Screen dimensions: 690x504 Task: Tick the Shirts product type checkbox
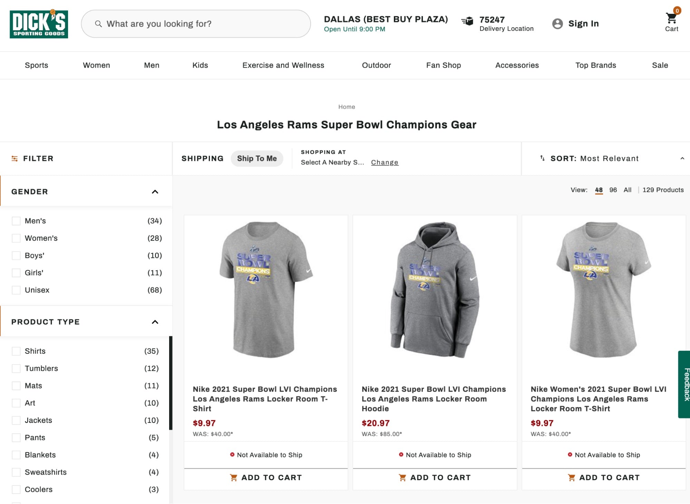pyautogui.click(x=16, y=351)
